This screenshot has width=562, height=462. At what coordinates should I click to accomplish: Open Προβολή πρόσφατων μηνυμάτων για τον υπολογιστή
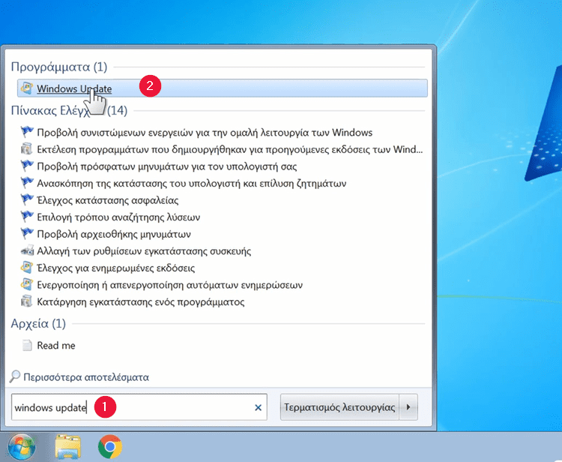[167, 166]
